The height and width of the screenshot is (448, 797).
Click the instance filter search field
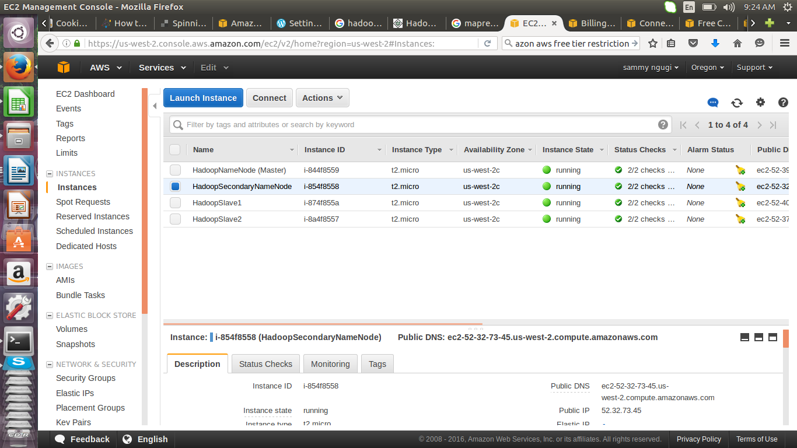(x=420, y=124)
